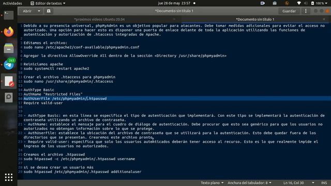331x186 pixels.
Task: Expand the Abrir recent files arrow
Action: click(x=39, y=11)
